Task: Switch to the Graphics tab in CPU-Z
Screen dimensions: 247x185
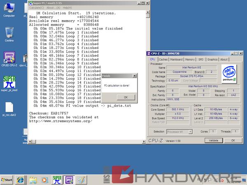Action: click(x=212, y=60)
